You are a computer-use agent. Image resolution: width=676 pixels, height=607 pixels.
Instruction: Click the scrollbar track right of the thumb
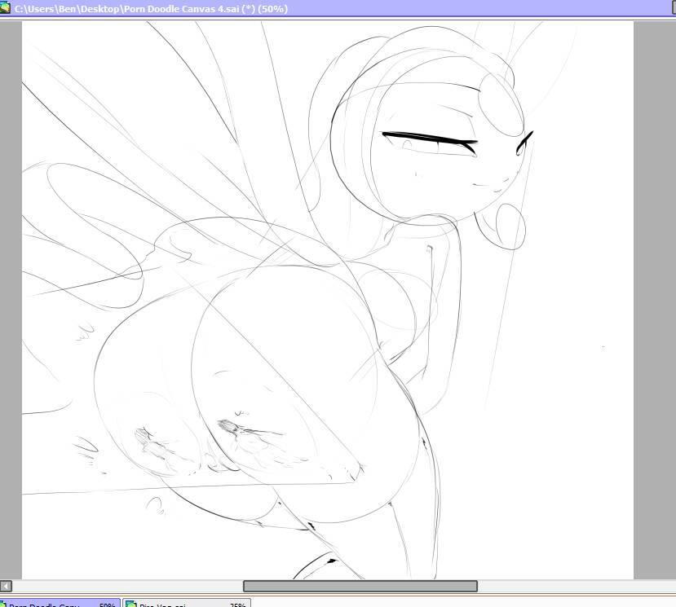coord(571,586)
